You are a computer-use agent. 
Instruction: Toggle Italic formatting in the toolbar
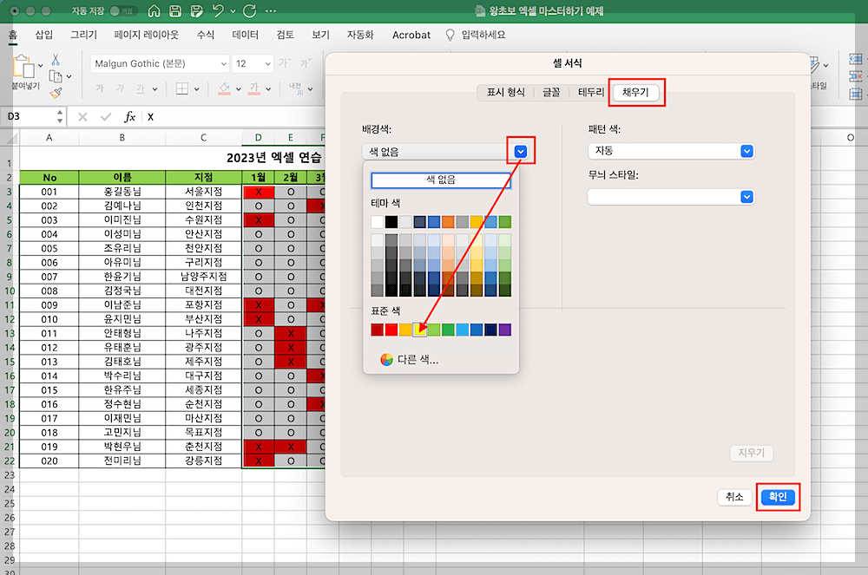tap(121, 88)
